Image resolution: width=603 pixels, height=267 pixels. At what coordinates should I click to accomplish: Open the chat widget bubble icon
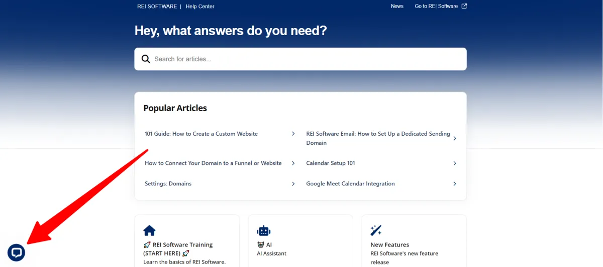pyautogui.click(x=17, y=252)
